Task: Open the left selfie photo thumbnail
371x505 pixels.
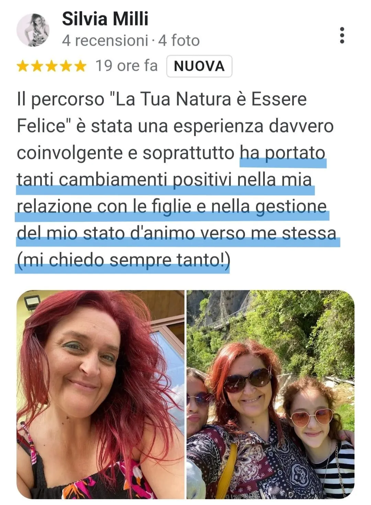Action: coord(100,395)
